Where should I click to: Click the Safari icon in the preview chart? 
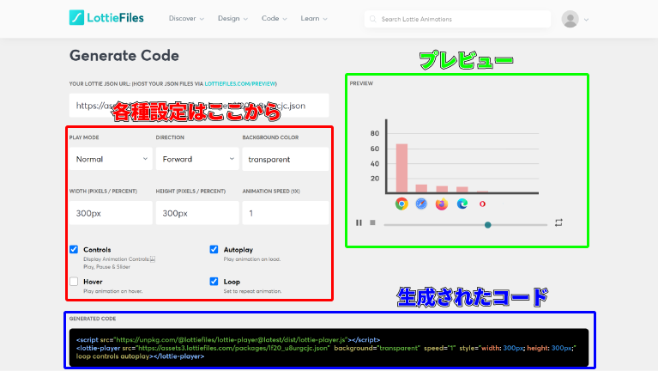point(421,204)
